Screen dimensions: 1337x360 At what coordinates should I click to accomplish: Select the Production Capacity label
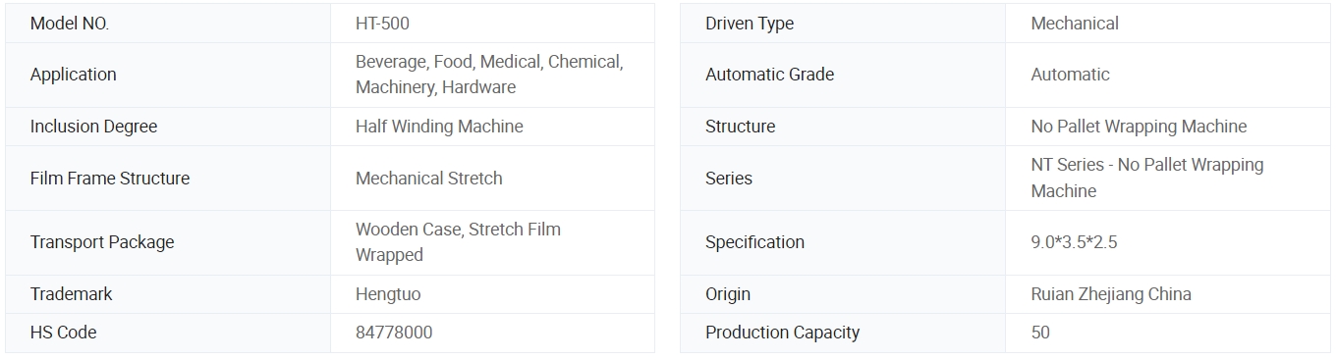pyautogui.click(x=782, y=333)
